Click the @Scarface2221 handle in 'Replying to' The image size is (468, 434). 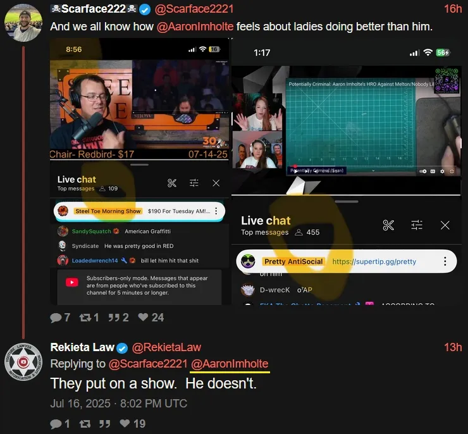click(148, 364)
